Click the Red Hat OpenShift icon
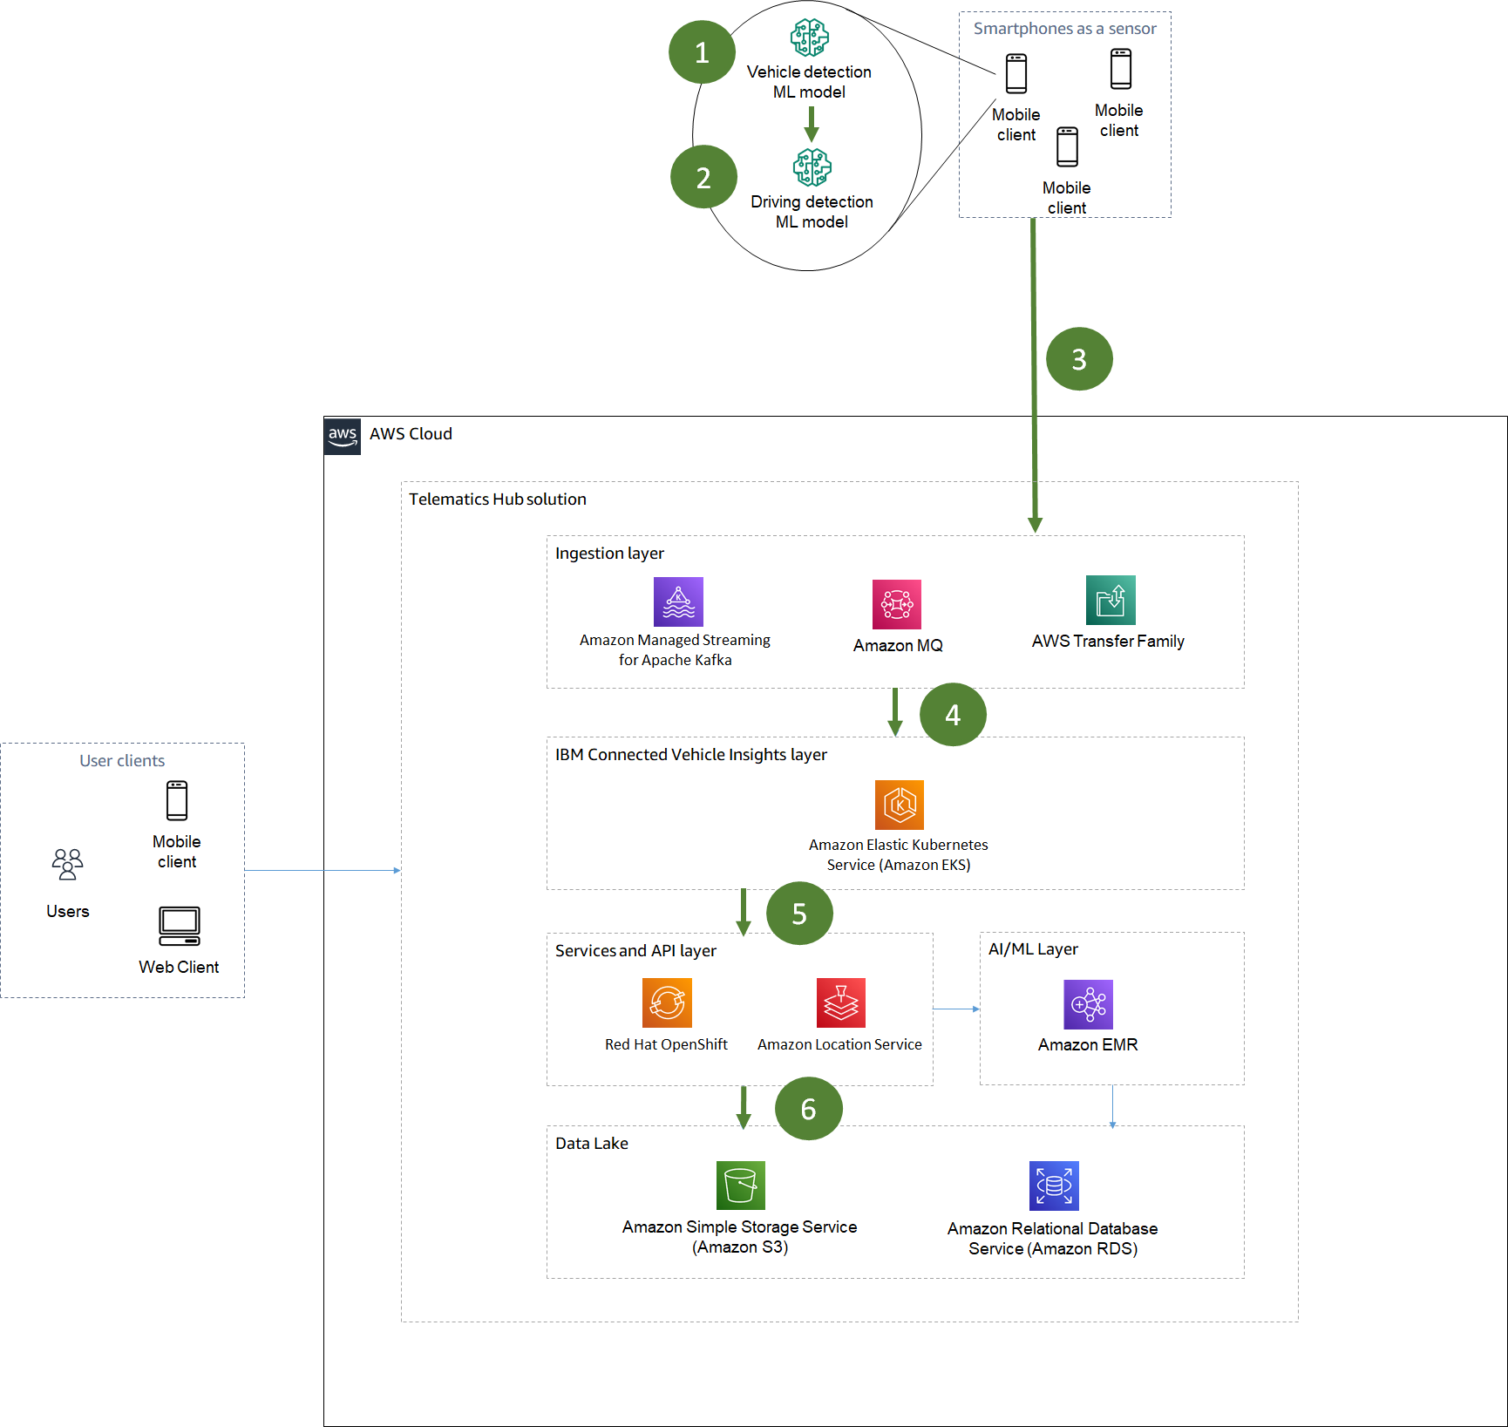1508x1427 pixels. pos(667,1002)
